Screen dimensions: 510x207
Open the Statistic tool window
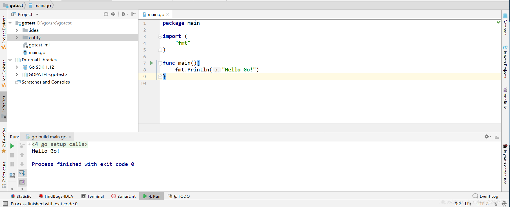(21, 196)
